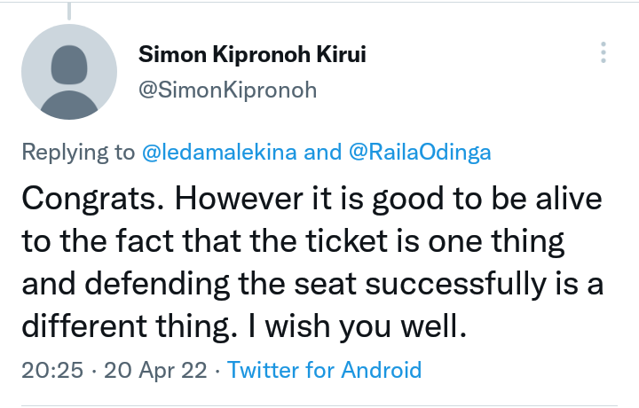Viewport: 639px width, 408px height.
Task: Click the @SimonKipronoh handle
Action: click(x=228, y=90)
